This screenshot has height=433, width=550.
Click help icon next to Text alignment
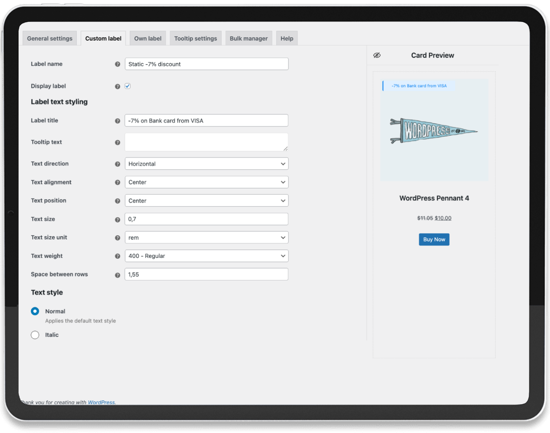click(x=117, y=182)
